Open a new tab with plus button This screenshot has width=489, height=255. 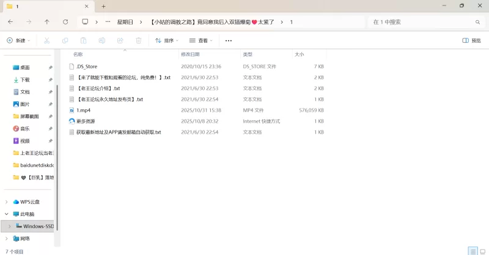click(103, 6)
